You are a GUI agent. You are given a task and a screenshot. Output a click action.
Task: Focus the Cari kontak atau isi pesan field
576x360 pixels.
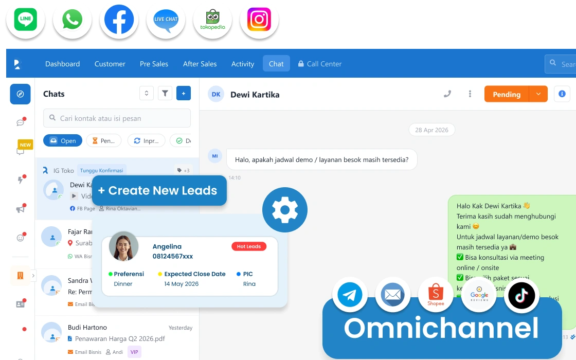point(117,118)
